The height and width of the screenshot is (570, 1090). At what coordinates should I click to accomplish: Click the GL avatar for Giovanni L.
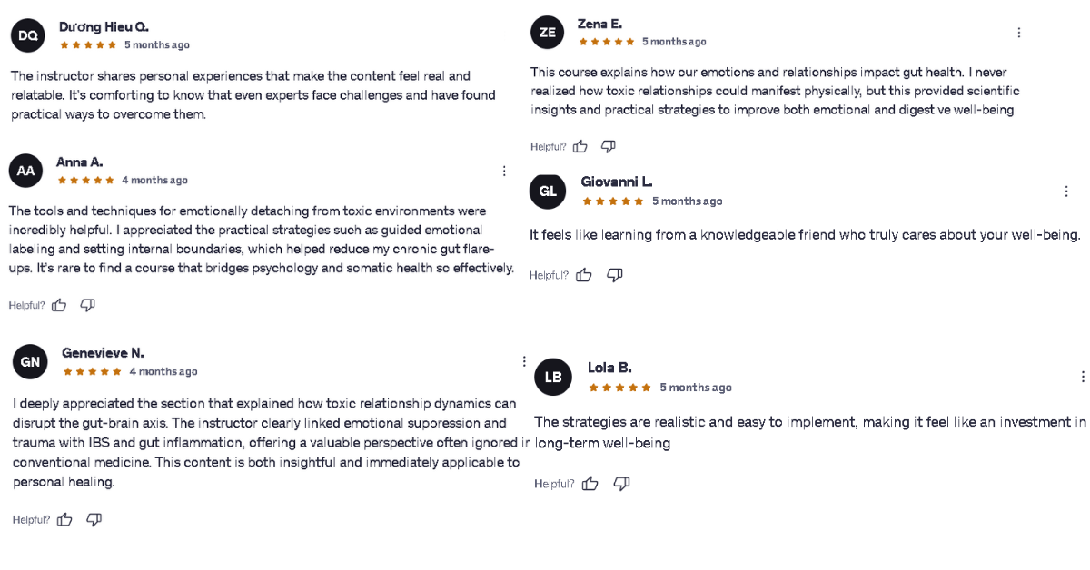[x=548, y=192]
